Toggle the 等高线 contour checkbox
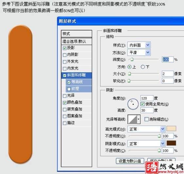The image size is (184, 174). 69,82
